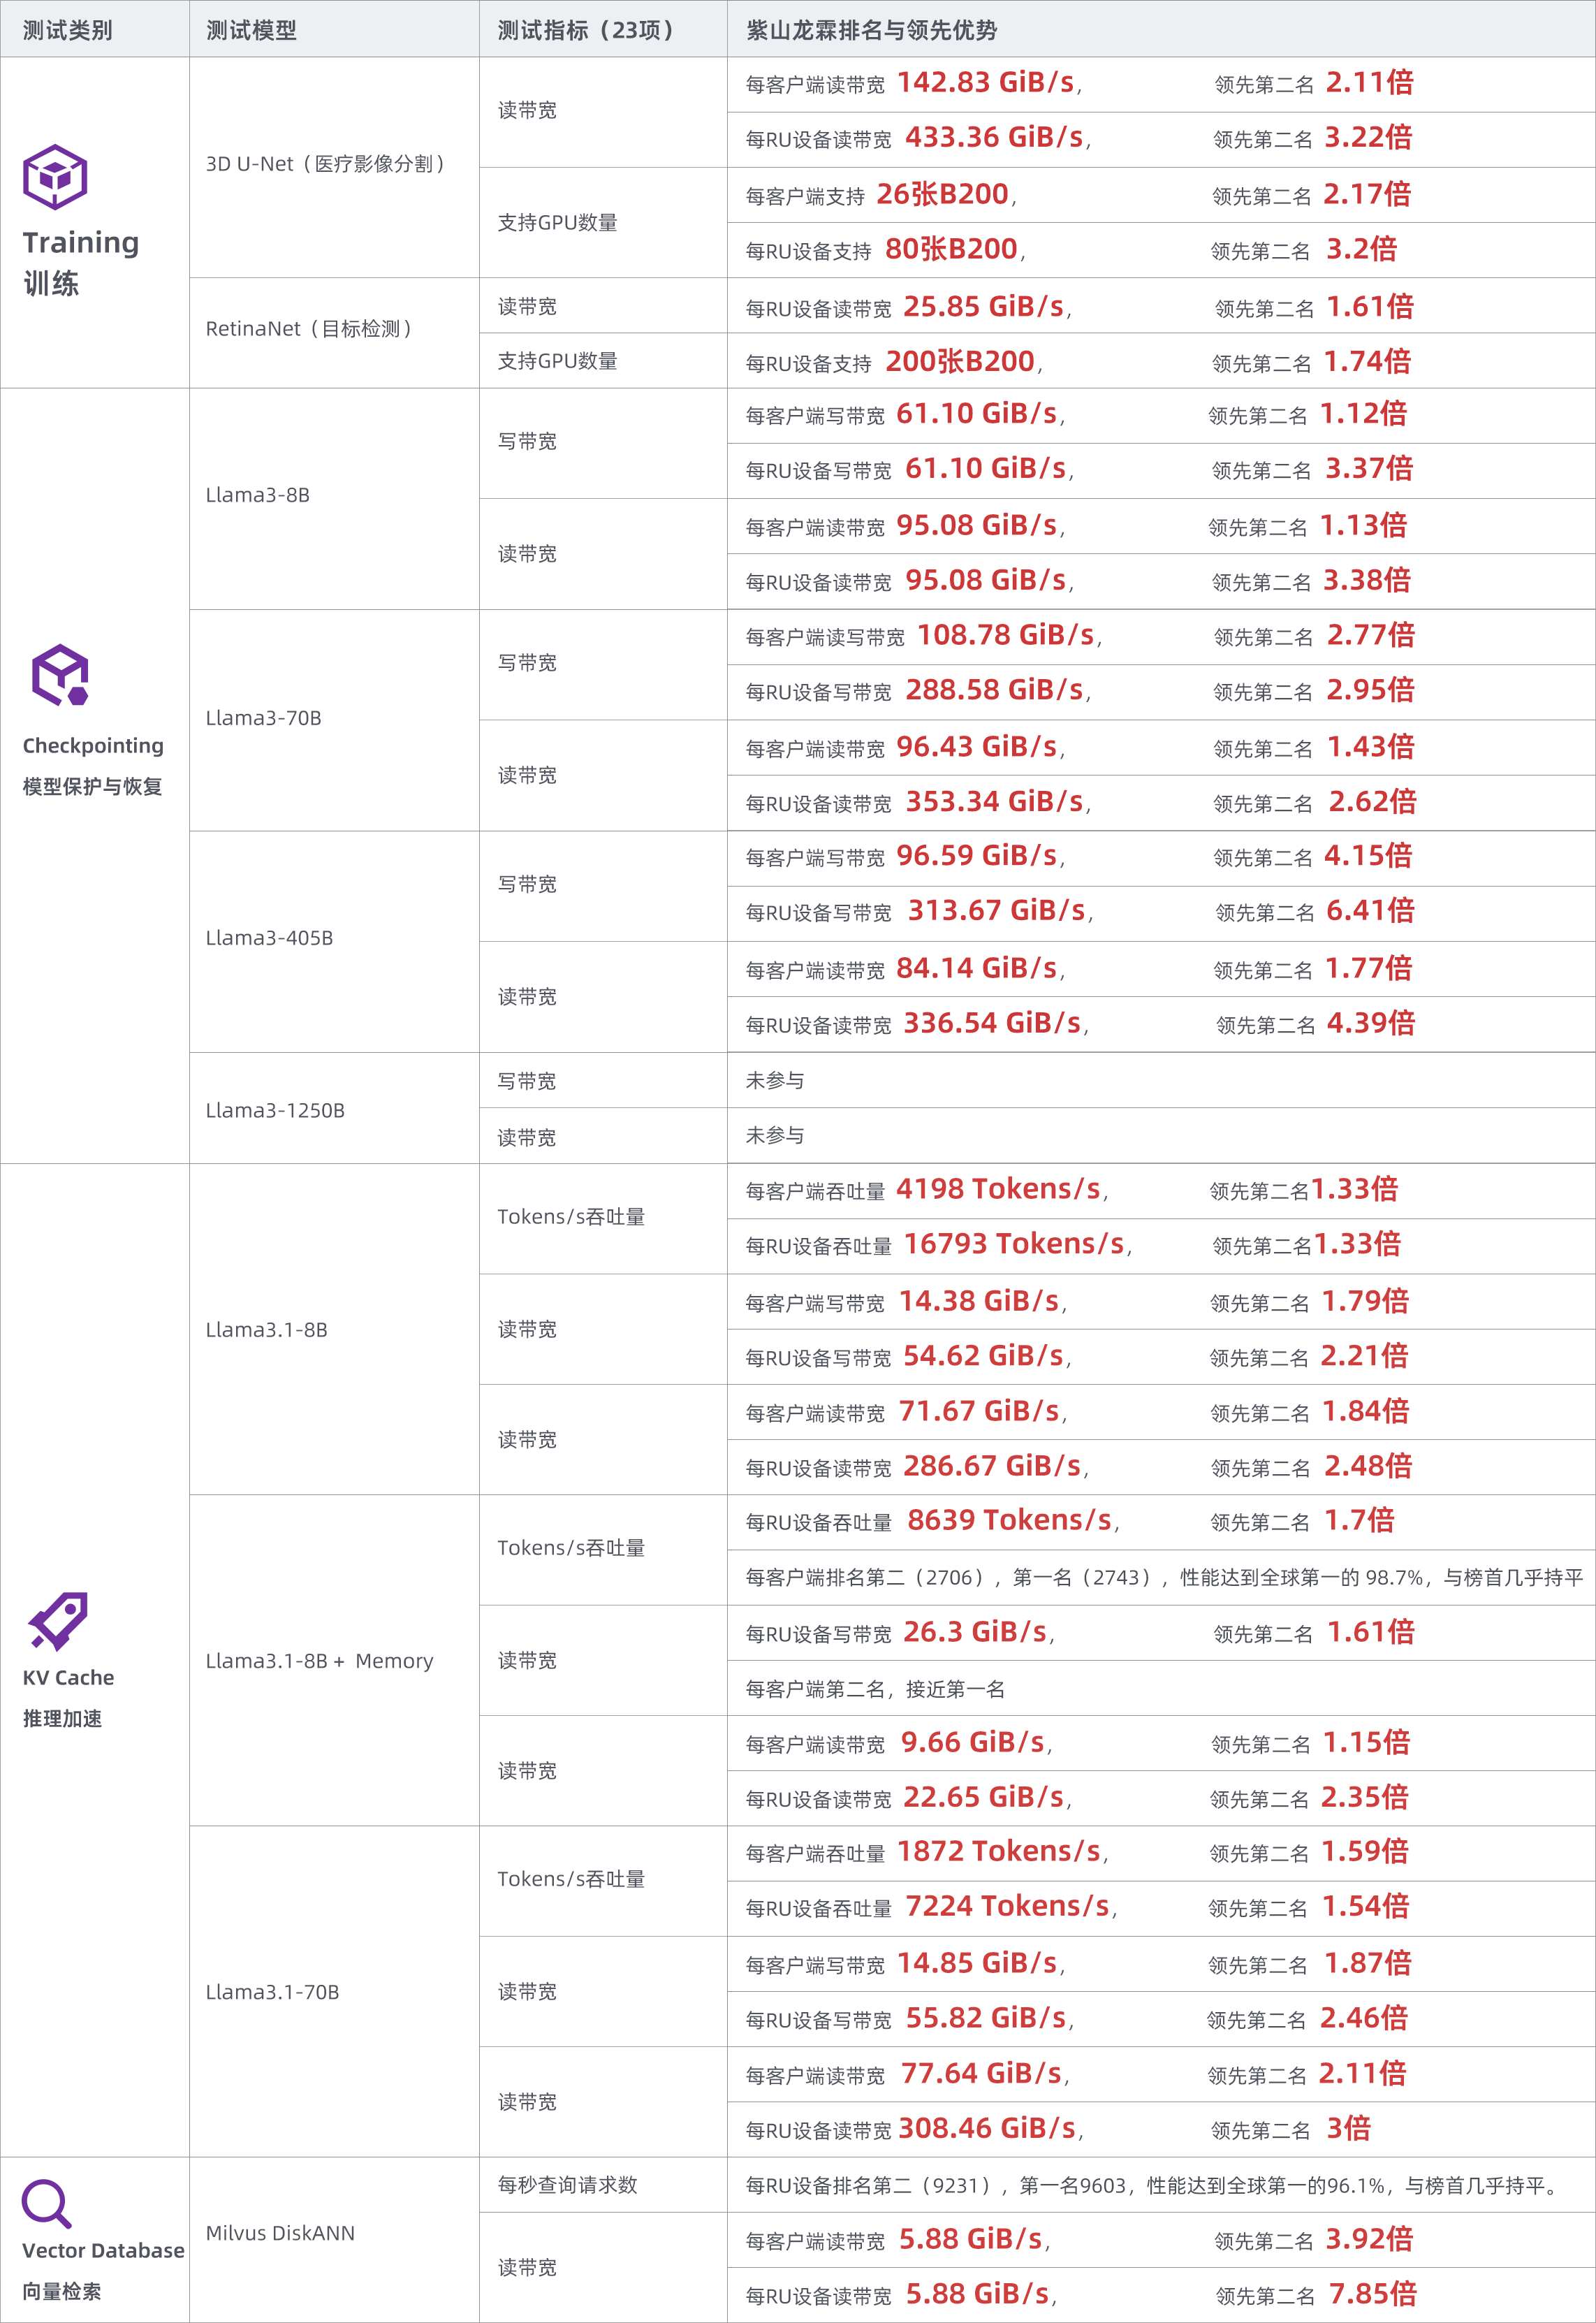This screenshot has width=1596, height=2323.
Task: Click the 7.85倍 lead value
Action: (x=1372, y=2293)
